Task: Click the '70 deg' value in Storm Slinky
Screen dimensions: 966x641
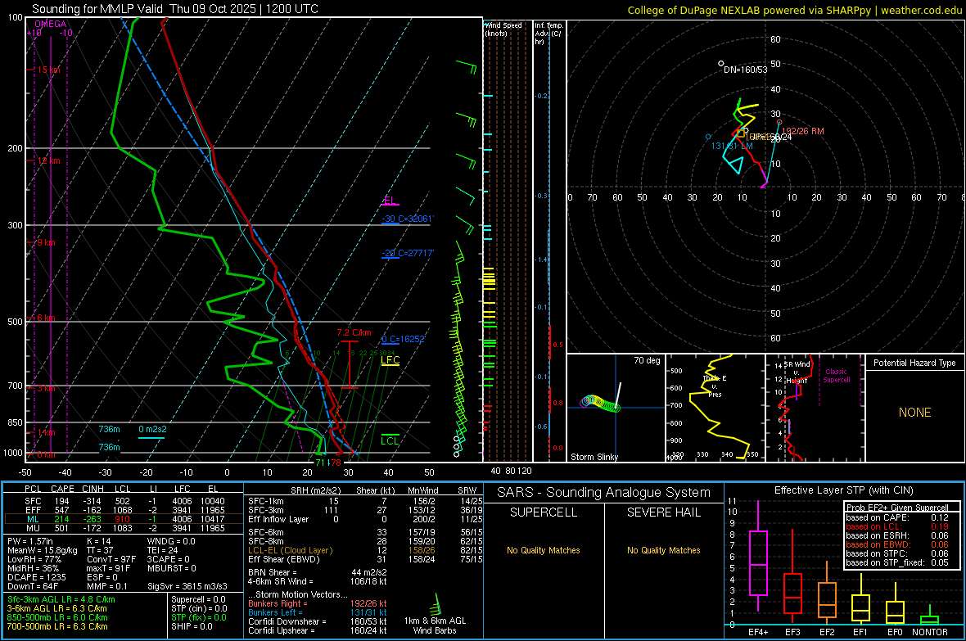Action: coord(647,360)
